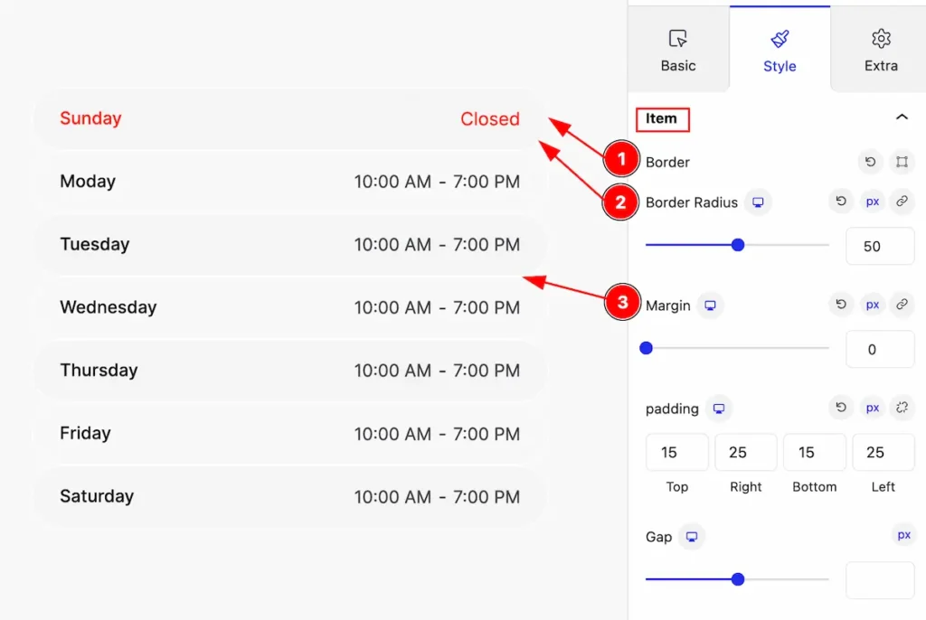Open responsive device icon beside Border Radius
This screenshot has height=620, width=926.
(x=758, y=202)
